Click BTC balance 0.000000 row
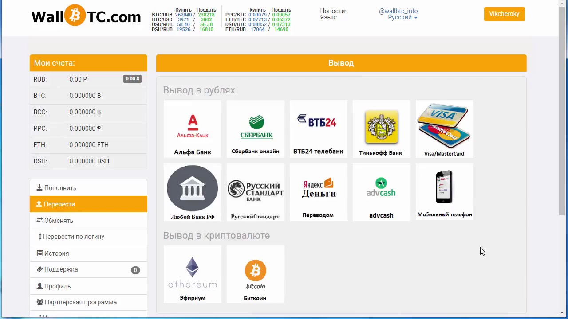 point(88,96)
